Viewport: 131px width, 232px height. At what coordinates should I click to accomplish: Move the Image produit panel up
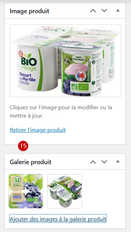(93, 11)
